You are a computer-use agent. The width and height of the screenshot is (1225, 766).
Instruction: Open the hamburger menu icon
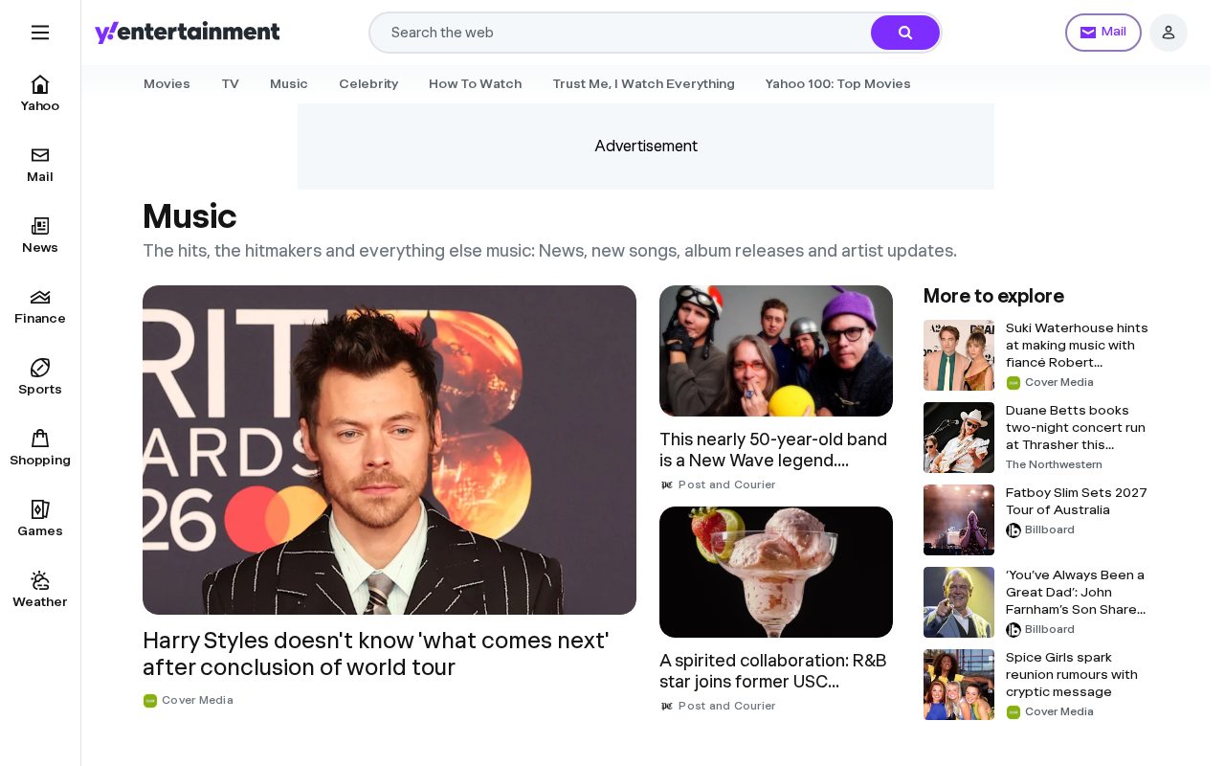pos(40,33)
